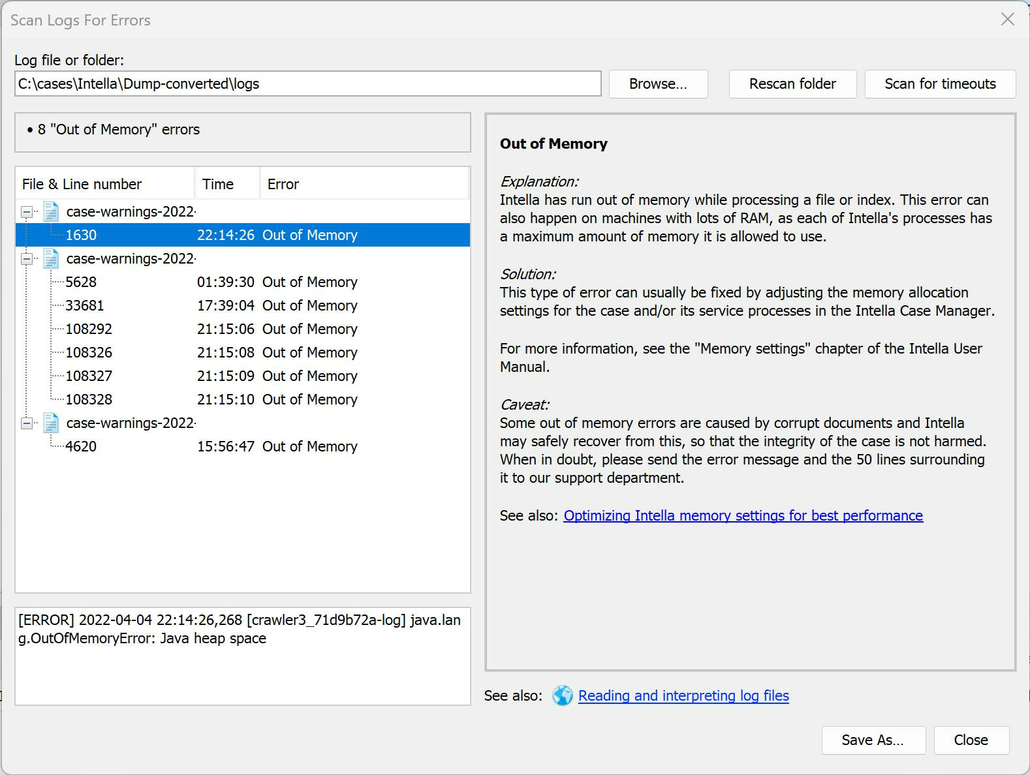Select error row line 33681
The image size is (1030, 775).
pos(243,305)
